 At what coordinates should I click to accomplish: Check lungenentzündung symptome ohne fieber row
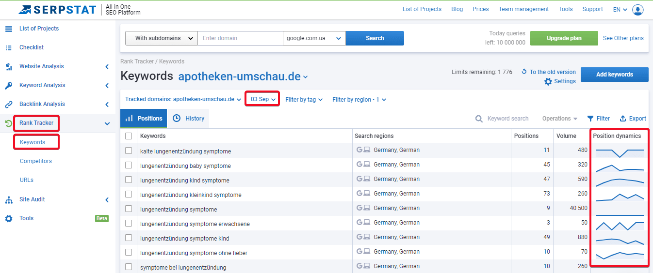point(129,252)
